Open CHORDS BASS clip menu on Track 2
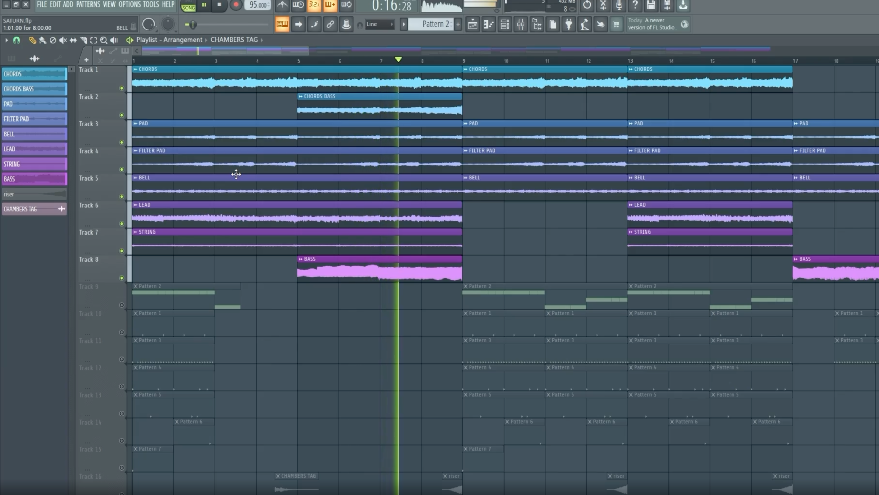879x495 pixels. 301,97
